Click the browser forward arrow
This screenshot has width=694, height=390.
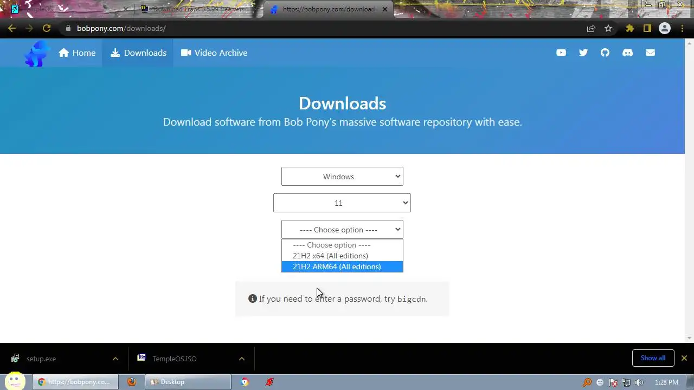pos(29,28)
